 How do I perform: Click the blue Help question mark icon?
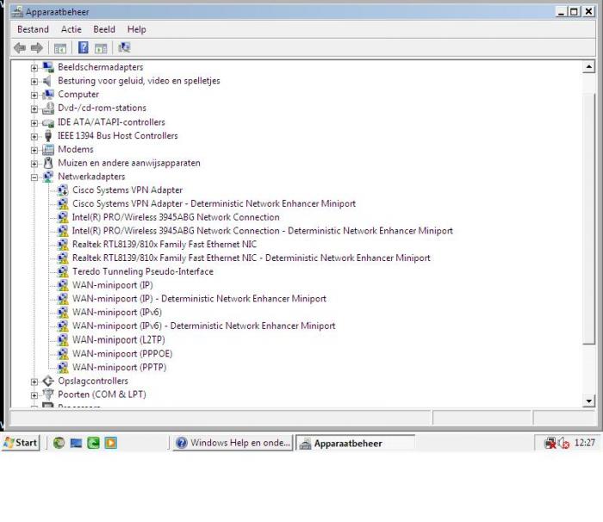point(83,47)
